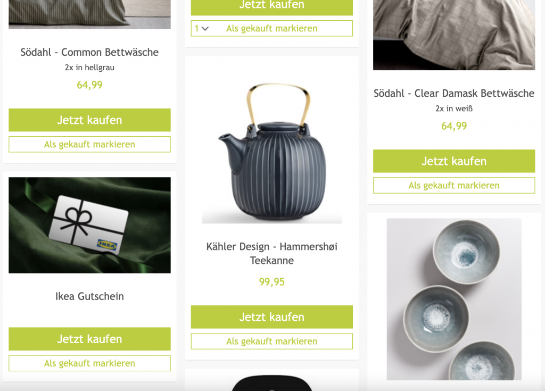
Task: Mark Södahl Common Bettwäsche as gekauft
Action: pyautogui.click(x=89, y=144)
